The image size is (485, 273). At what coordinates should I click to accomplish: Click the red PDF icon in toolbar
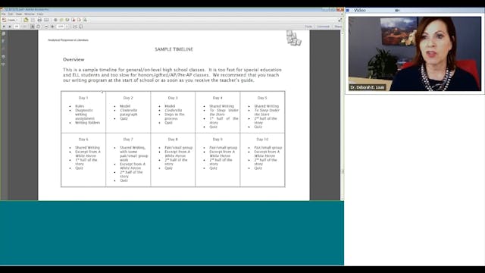pyautogui.click(x=74, y=20)
